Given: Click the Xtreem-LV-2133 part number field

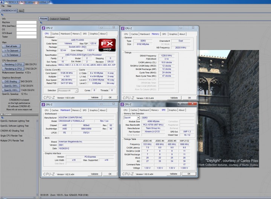Looking at the screenshot, I should tap(152, 132).
